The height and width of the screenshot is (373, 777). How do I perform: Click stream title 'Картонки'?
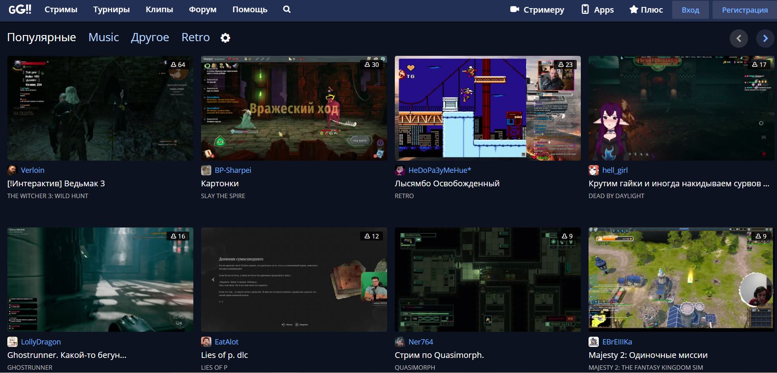pyautogui.click(x=220, y=183)
